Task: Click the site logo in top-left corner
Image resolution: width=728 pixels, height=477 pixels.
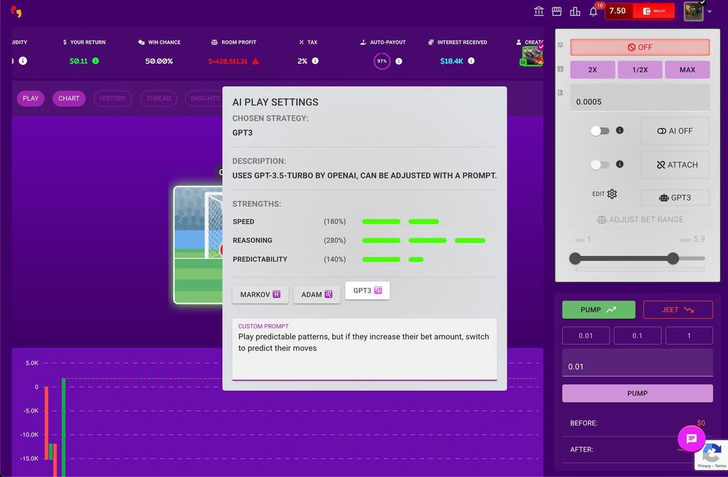Action: click(x=16, y=11)
